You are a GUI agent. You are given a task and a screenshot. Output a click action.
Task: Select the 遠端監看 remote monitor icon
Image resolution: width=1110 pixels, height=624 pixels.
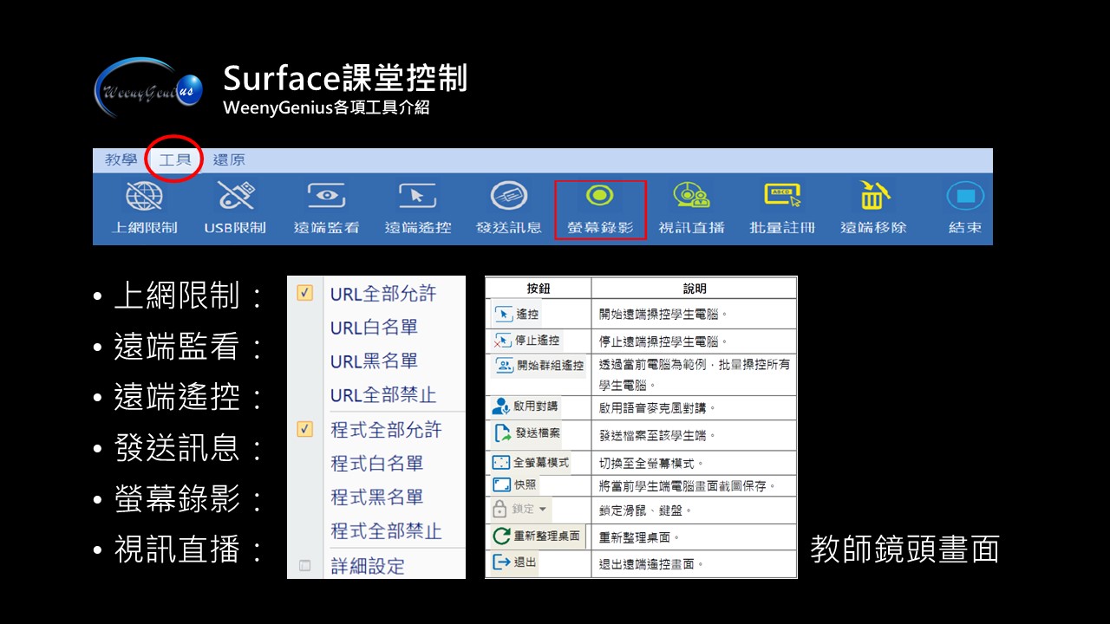click(326, 208)
